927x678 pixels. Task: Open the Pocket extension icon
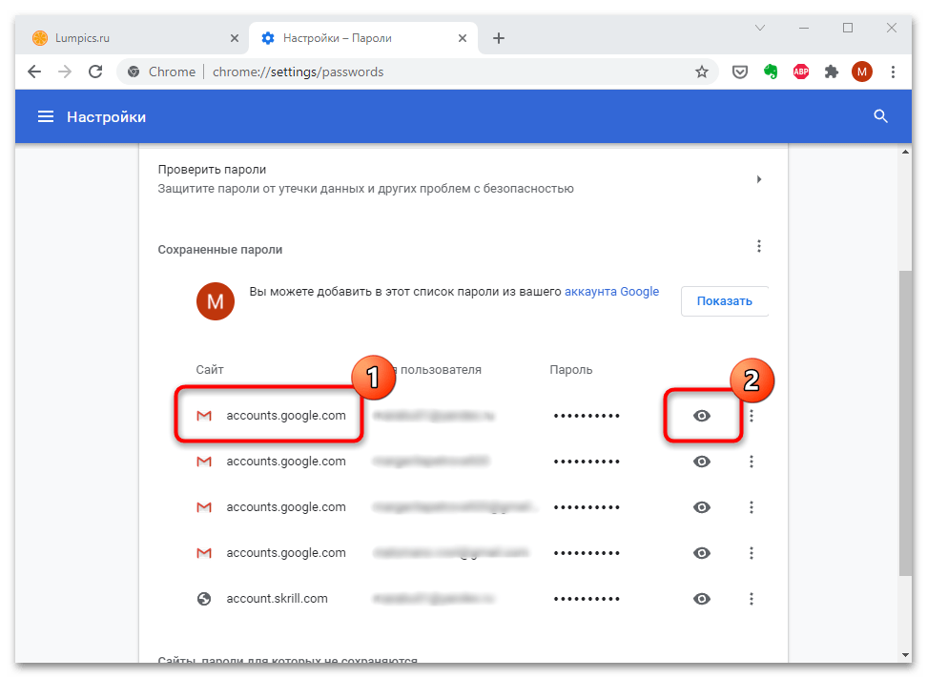pos(739,72)
